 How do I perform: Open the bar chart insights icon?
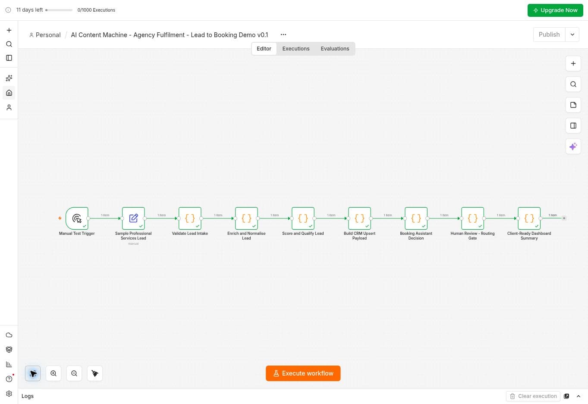pyautogui.click(x=9, y=364)
